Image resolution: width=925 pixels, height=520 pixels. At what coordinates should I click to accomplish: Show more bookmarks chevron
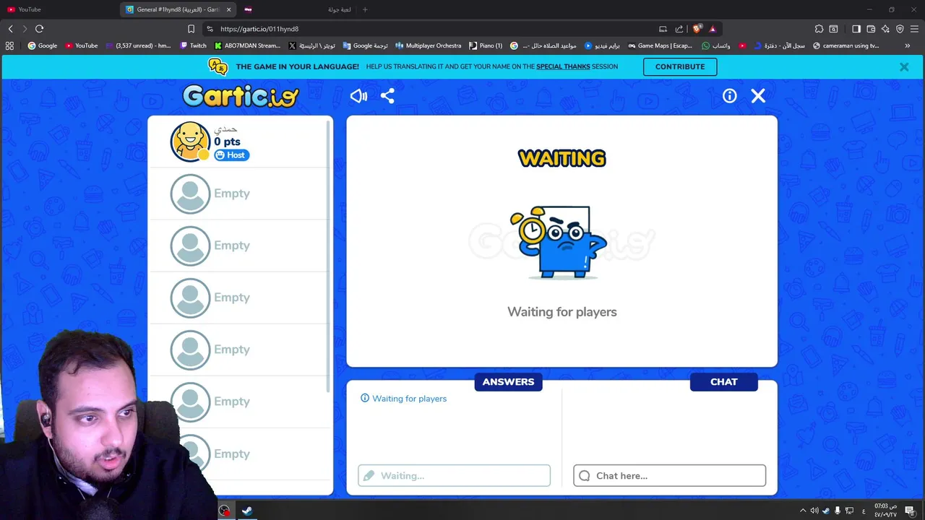(908, 45)
